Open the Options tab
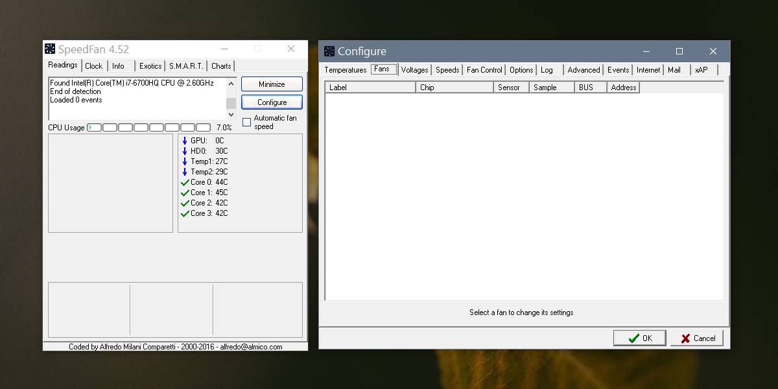This screenshot has height=389, width=778. (x=521, y=70)
